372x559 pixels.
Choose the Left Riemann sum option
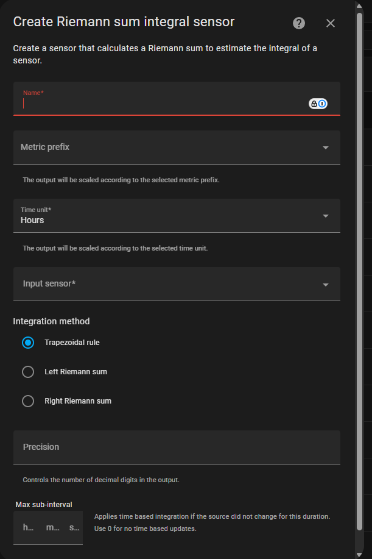tap(28, 372)
